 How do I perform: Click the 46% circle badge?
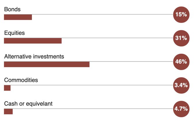pos(181,61)
